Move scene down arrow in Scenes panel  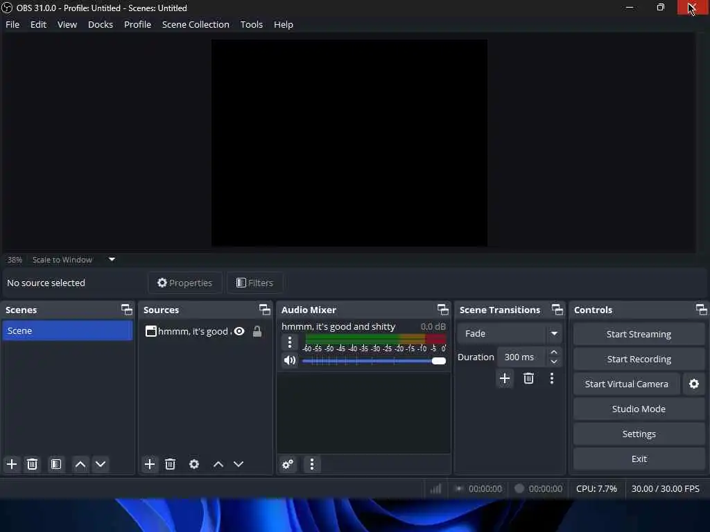101,464
